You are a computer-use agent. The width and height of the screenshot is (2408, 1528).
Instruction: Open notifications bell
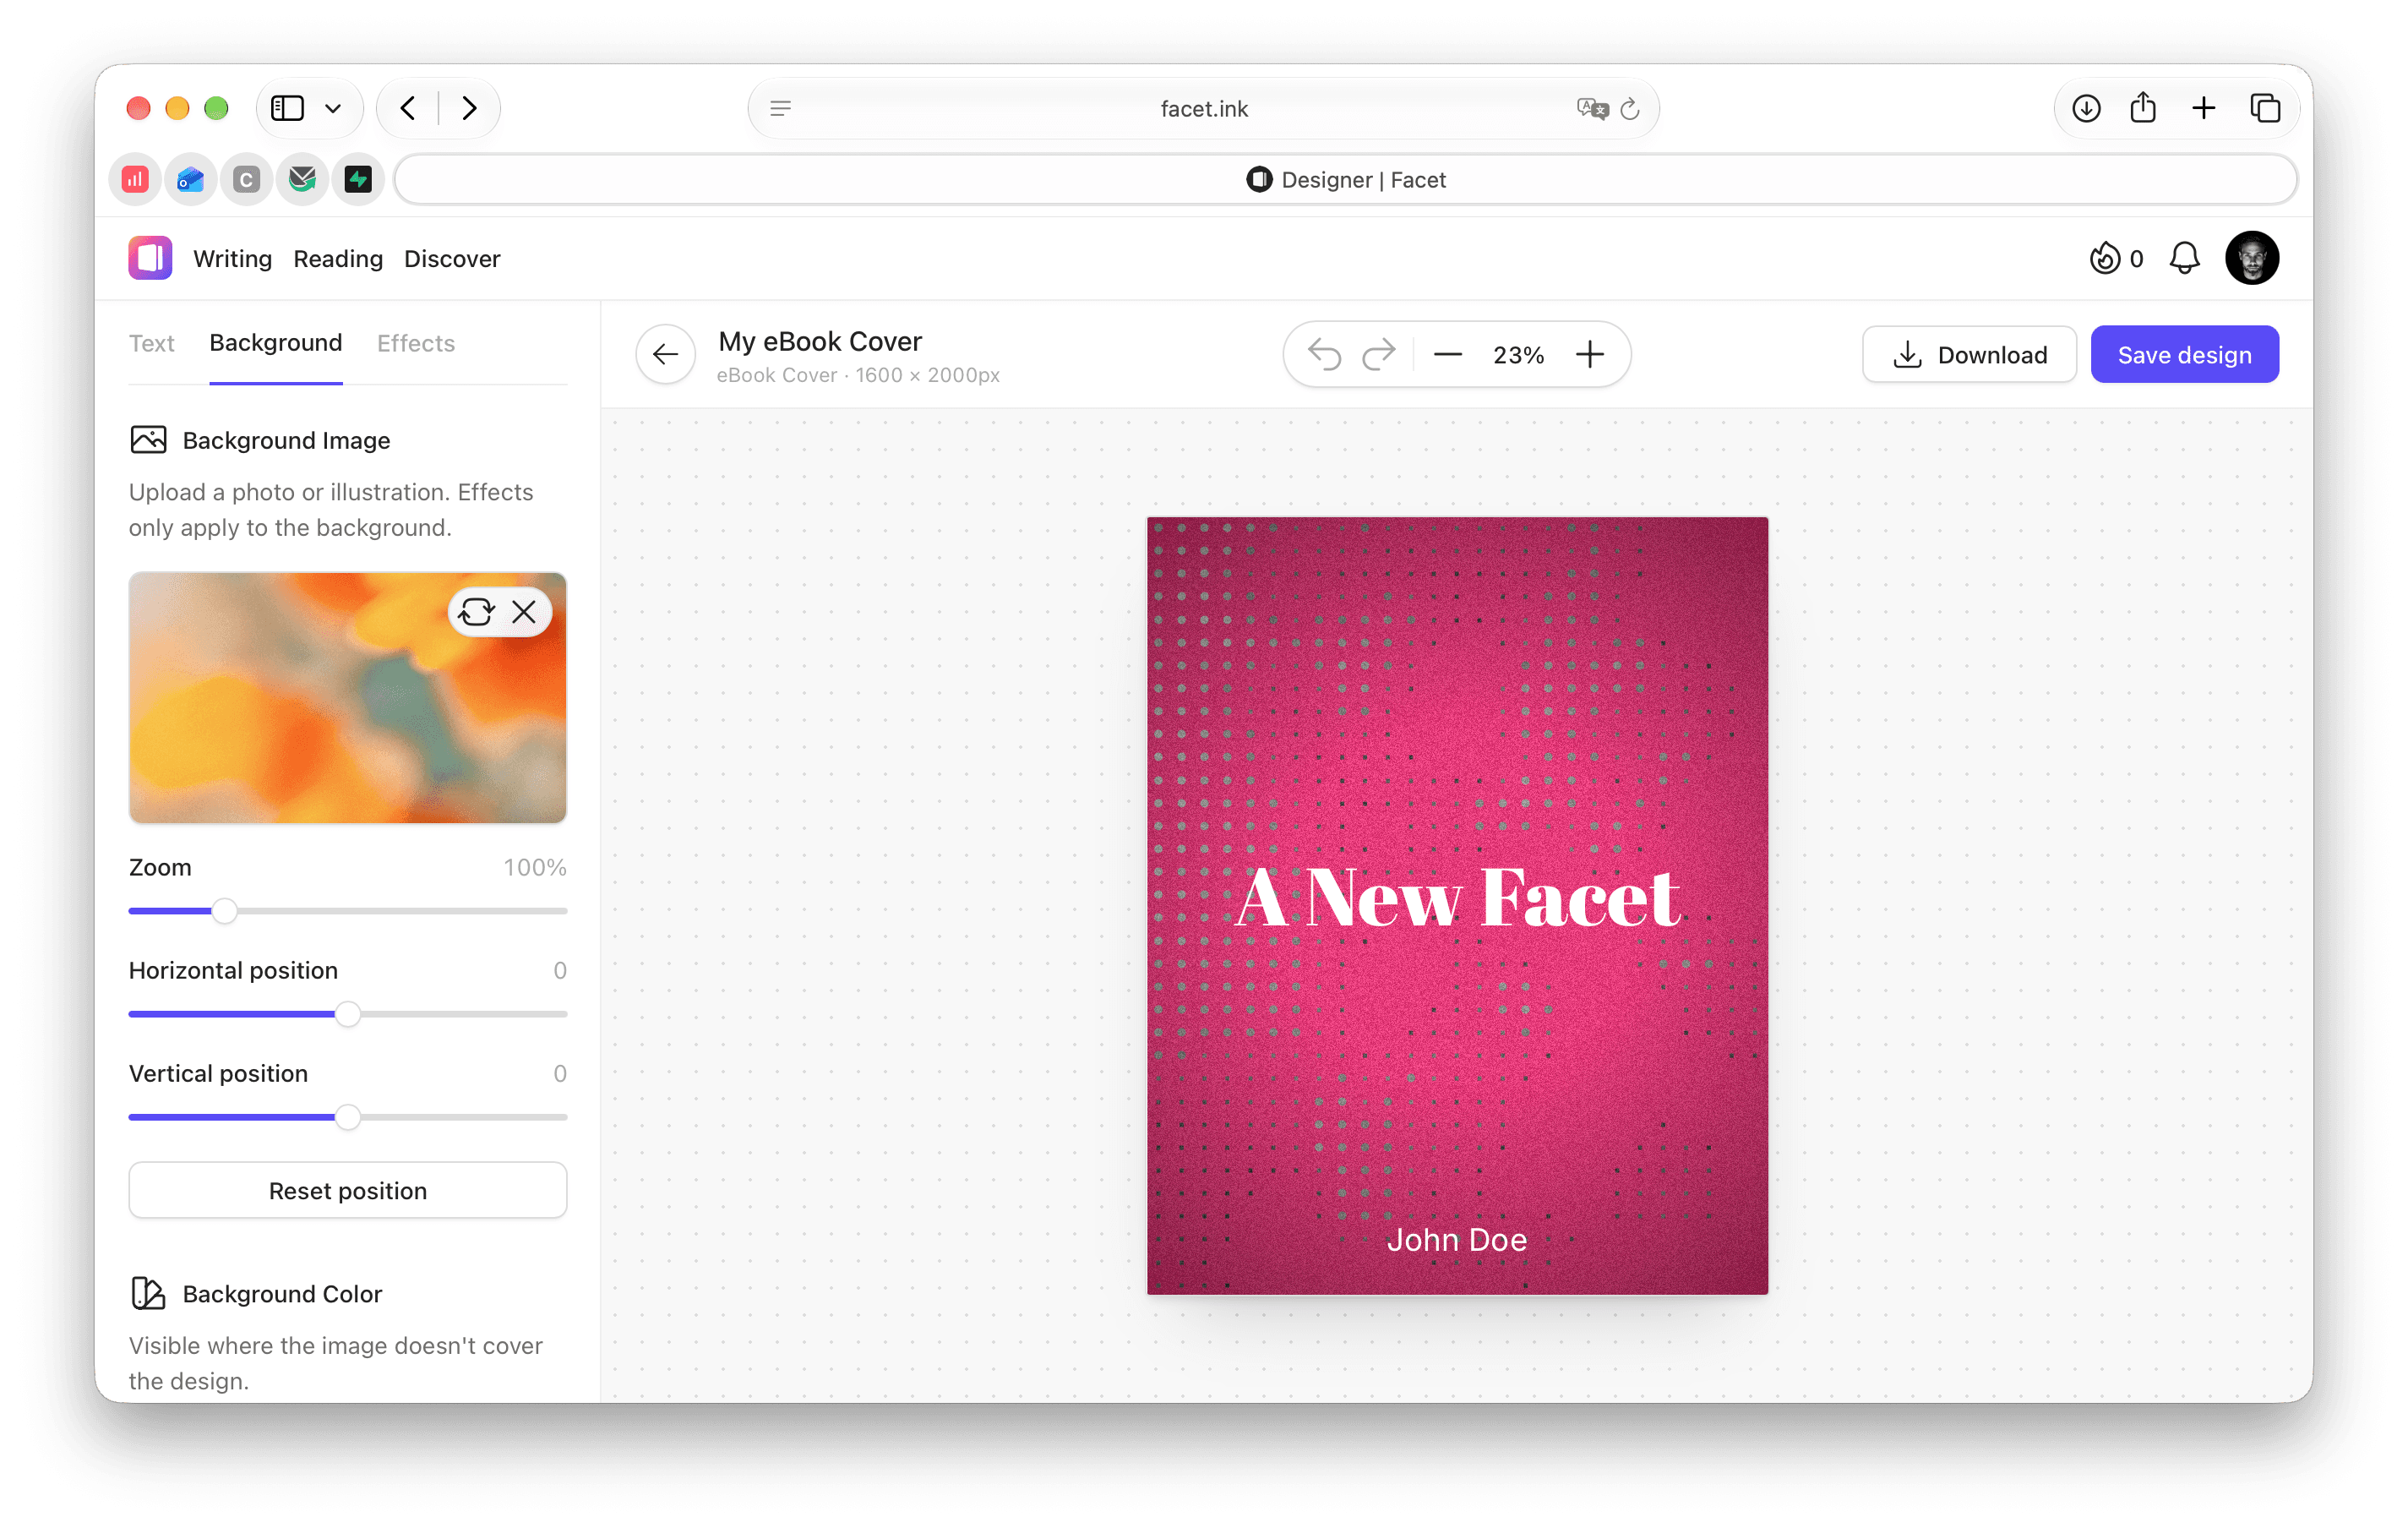2184,259
